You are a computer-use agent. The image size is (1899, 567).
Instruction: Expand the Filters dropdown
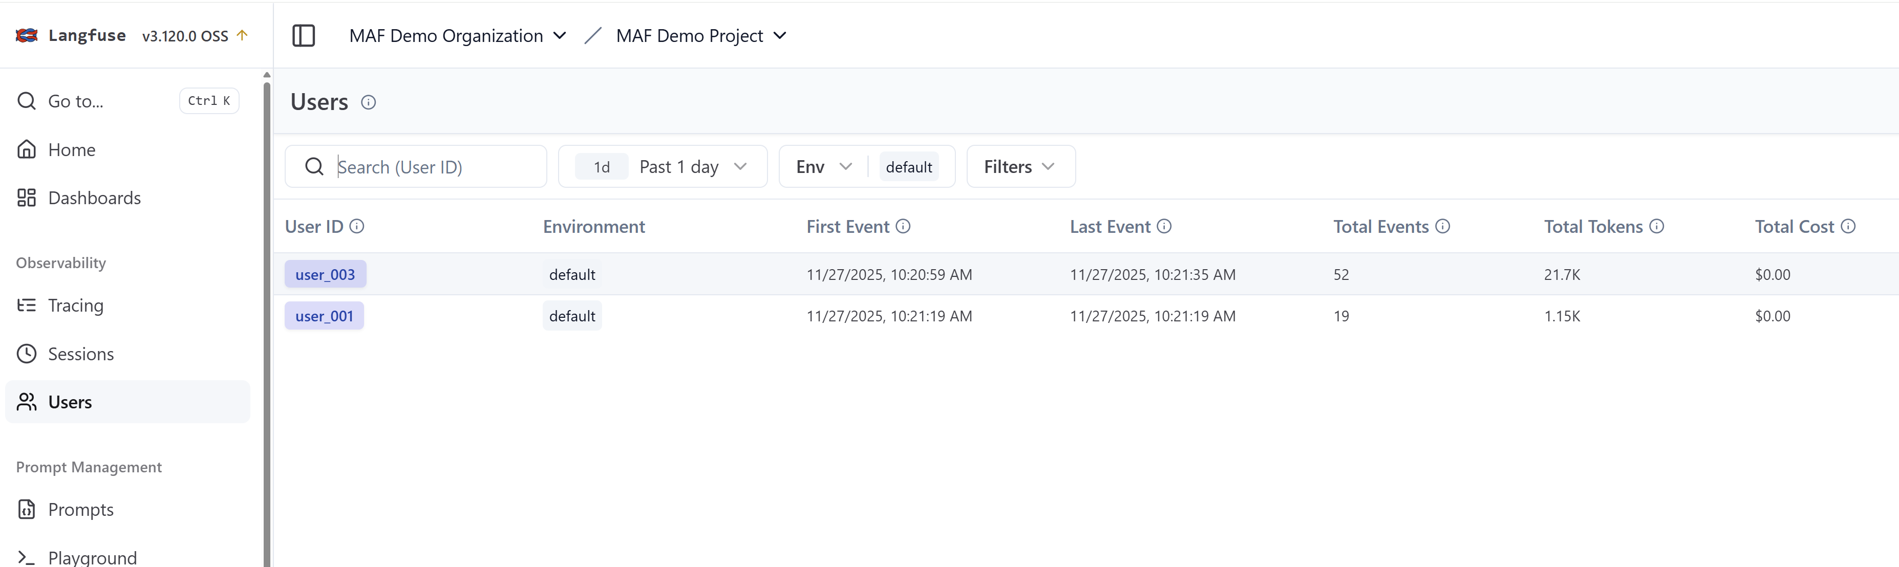tap(1019, 166)
